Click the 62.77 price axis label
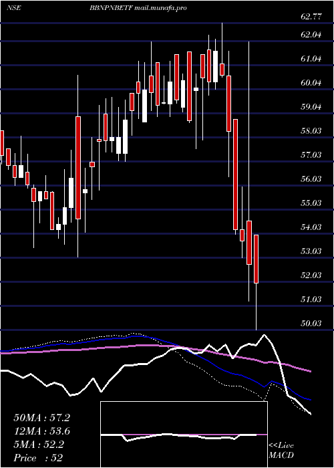The height and width of the screenshot is (468, 334). 311,17
